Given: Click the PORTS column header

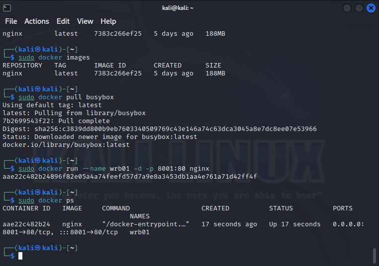Looking at the screenshot, I should point(343,208).
